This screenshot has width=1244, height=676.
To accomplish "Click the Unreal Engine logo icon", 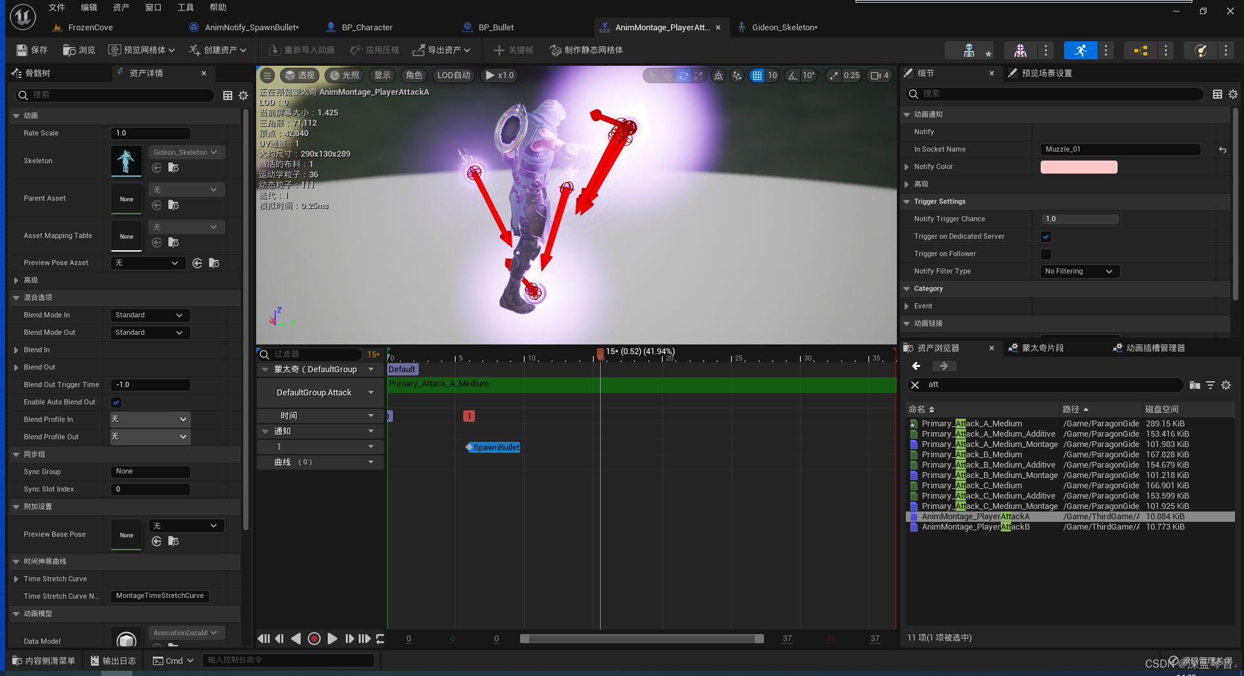I will pyautogui.click(x=23, y=17).
